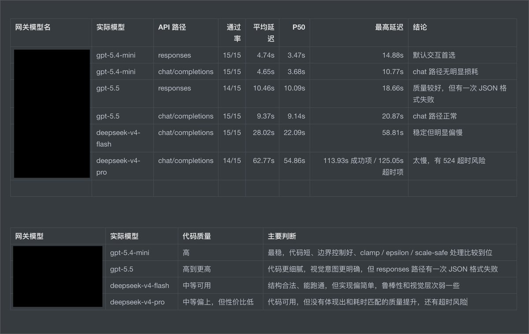Screen dimensions: 529x334
Task: Click the 'chat 路径无明显损耗' conclusion
Action: click(x=445, y=71)
